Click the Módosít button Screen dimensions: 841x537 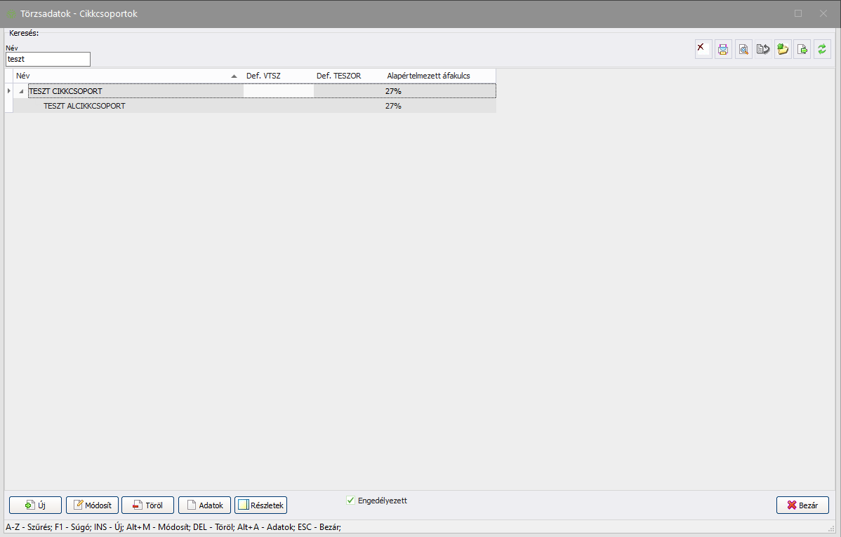(x=92, y=505)
